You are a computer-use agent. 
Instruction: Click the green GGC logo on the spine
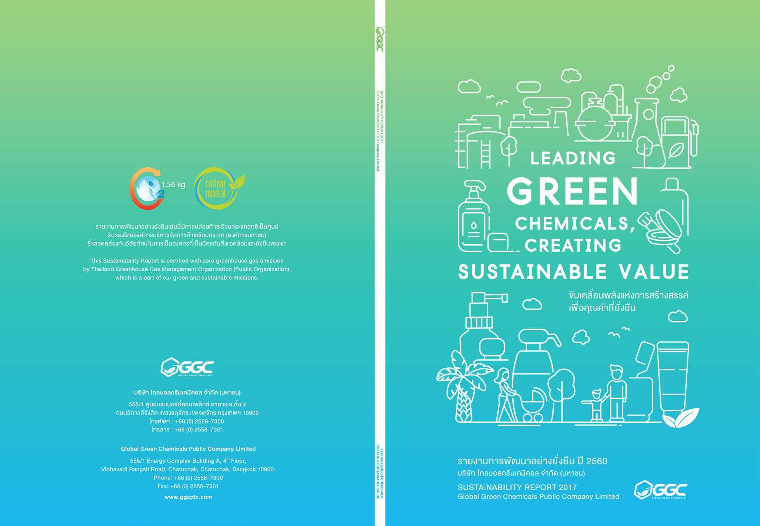(x=380, y=39)
